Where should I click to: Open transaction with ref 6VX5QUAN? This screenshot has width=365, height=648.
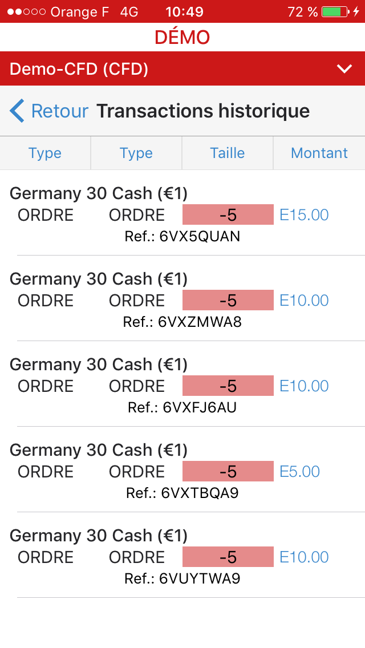point(182,236)
